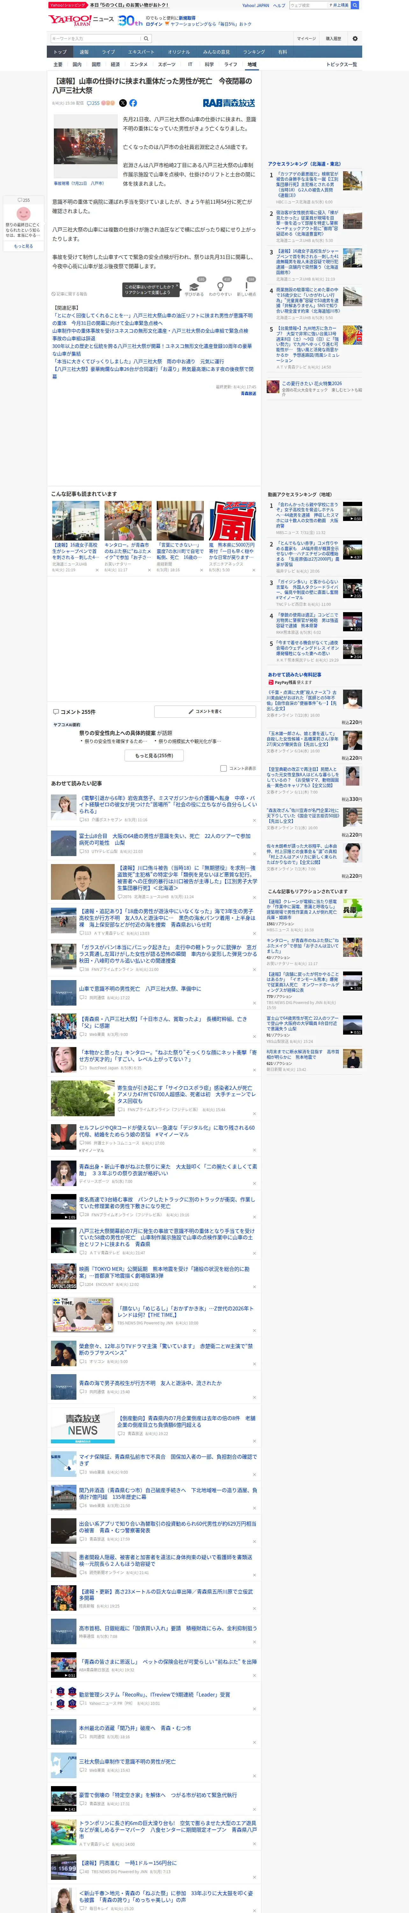This screenshot has height=1913, width=409.
Task: Open the この夏行きたい花火特集2026 banner
Action: (315, 388)
